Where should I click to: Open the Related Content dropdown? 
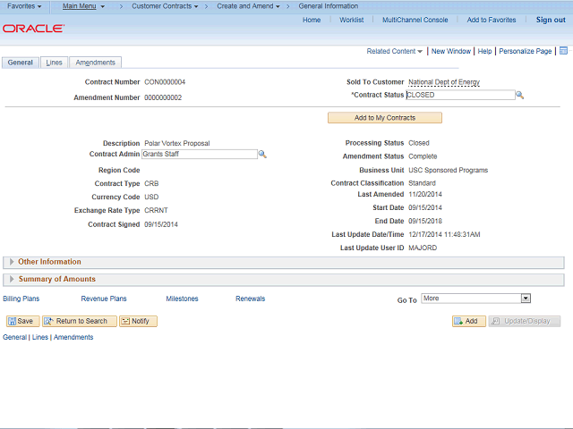[394, 52]
